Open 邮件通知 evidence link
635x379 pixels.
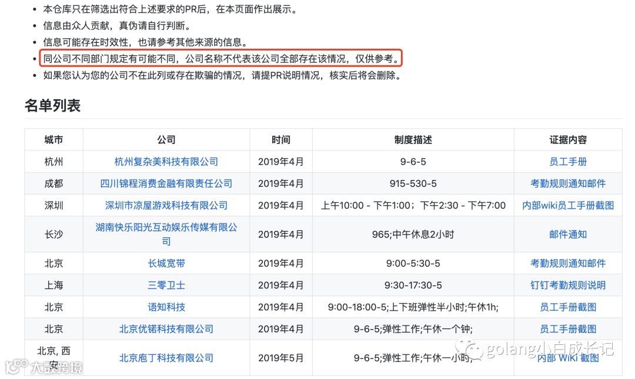(568, 234)
